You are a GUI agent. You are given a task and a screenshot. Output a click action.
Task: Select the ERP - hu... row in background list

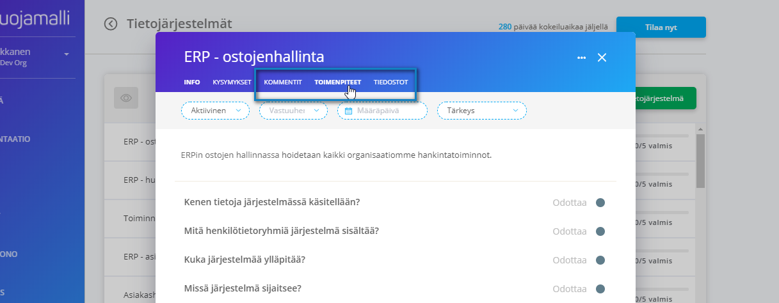pyautogui.click(x=131, y=180)
